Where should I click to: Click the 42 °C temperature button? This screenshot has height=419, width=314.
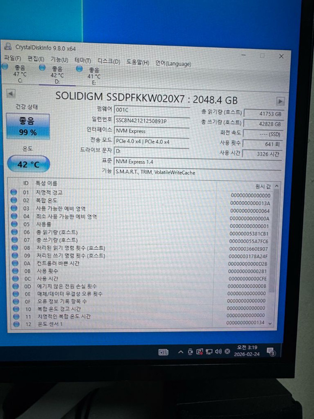coord(28,164)
